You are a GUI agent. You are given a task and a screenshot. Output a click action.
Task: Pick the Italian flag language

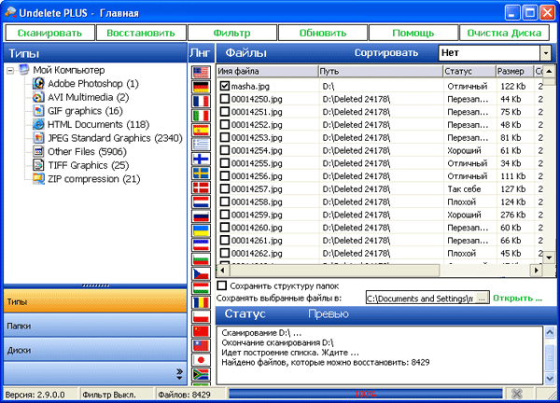pos(201,116)
